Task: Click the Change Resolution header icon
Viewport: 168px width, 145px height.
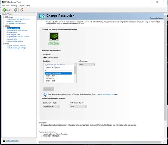Action: point(42,16)
